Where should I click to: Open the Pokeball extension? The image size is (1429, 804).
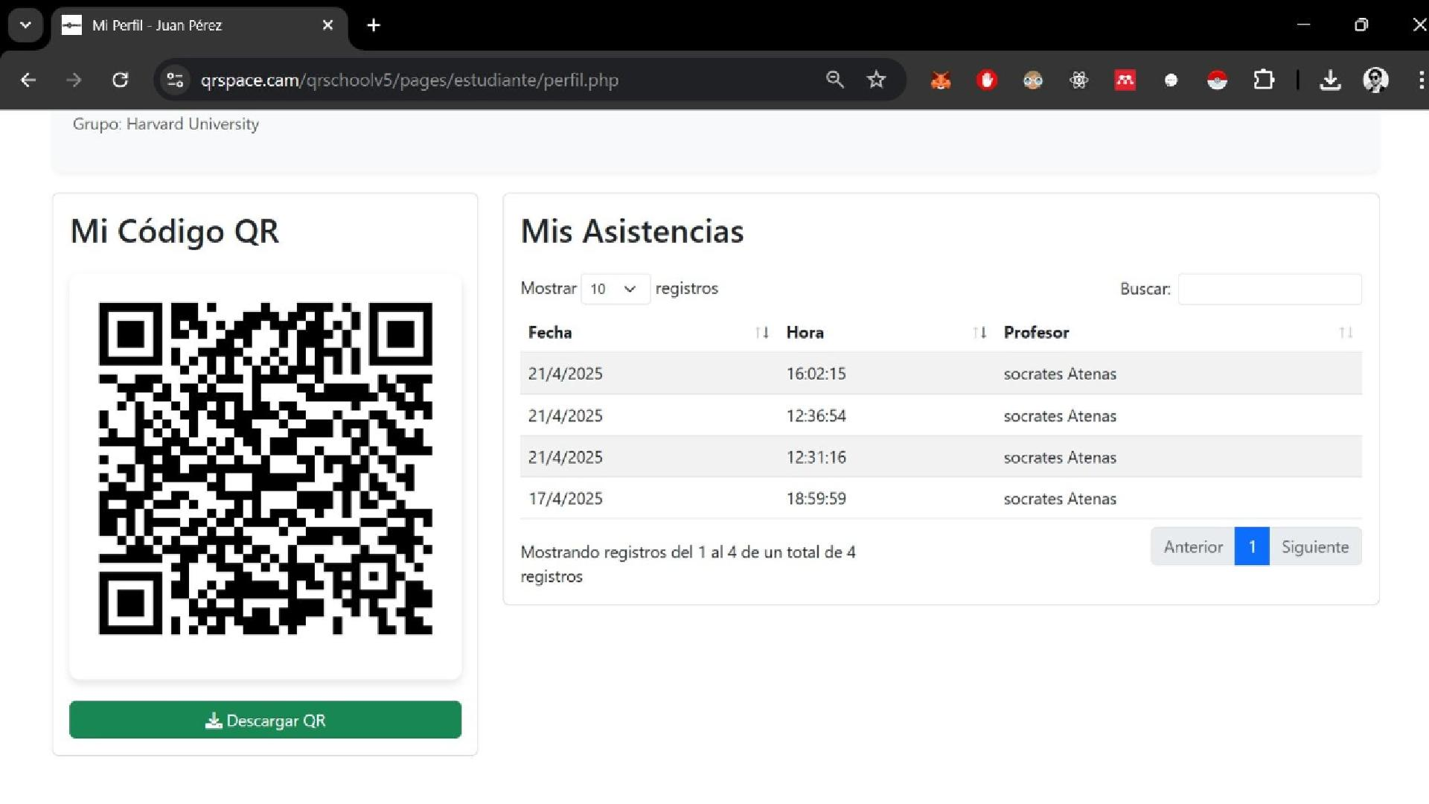tap(1217, 80)
